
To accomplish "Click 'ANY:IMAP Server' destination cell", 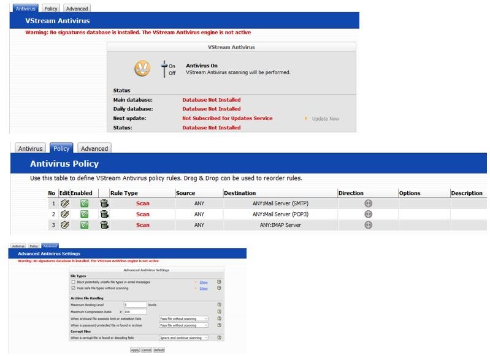I will [x=280, y=225].
